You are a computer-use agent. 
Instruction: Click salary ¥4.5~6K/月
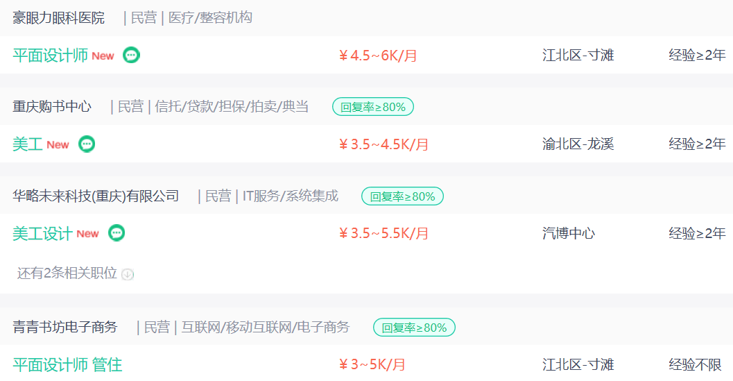(x=378, y=56)
